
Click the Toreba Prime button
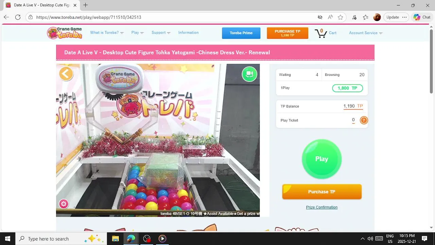241,33
